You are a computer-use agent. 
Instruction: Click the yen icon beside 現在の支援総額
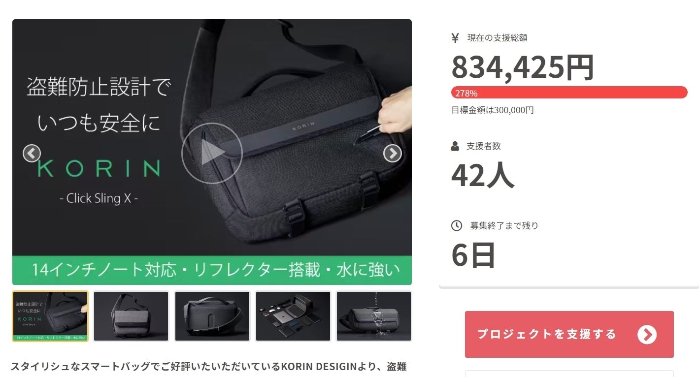455,38
